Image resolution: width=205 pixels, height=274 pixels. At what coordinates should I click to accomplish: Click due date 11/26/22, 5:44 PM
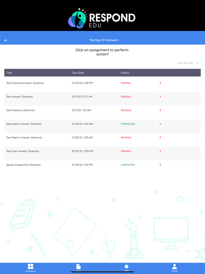82,165
